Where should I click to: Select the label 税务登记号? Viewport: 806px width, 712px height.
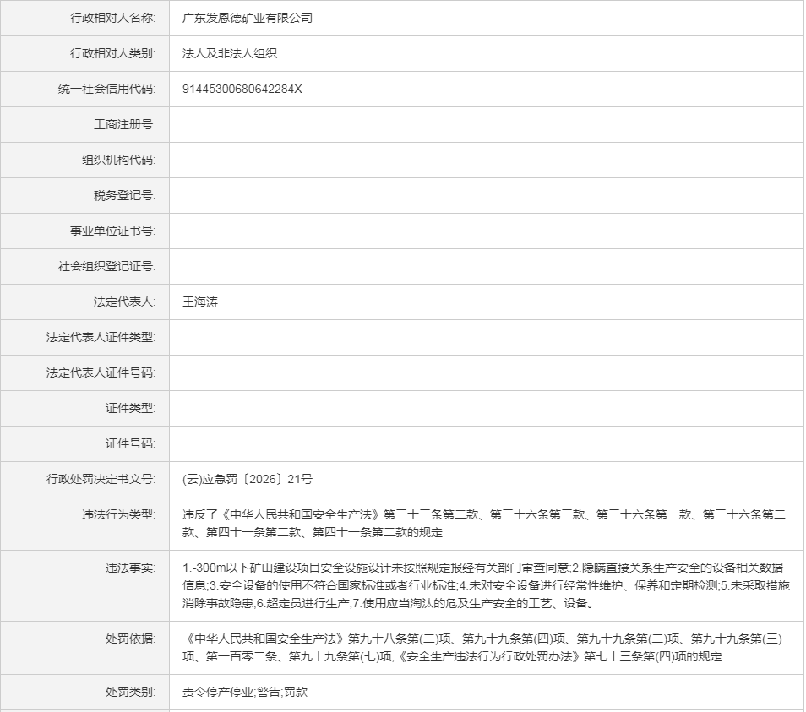[124, 195]
